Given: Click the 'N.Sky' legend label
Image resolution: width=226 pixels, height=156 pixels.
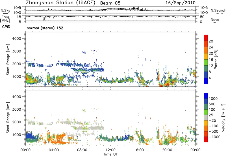Looking at the screenshot, I should pos(5,10).
